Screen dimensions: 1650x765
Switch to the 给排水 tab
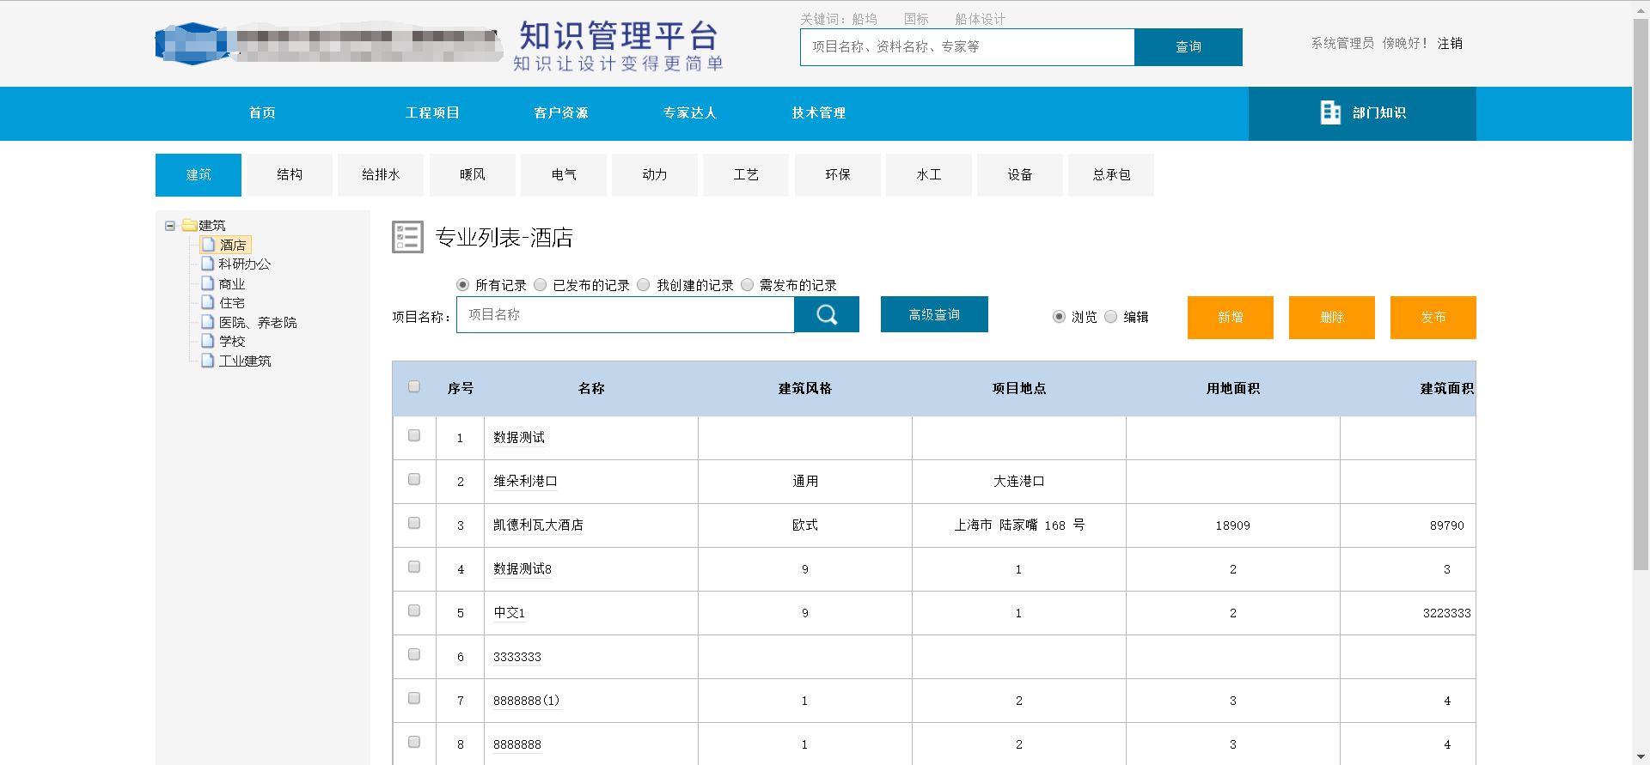pyautogui.click(x=381, y=174)
